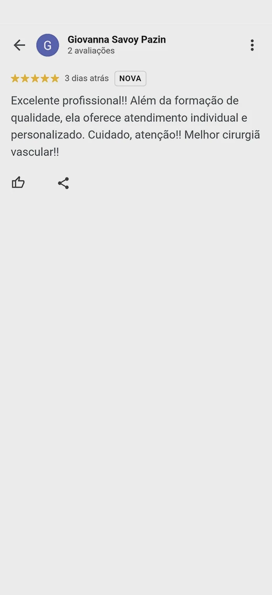This screenshot has width=272, height=595.
Task: Click the 'Excelente profissional!!' opening phrase
Action: [x=69, y=101]
